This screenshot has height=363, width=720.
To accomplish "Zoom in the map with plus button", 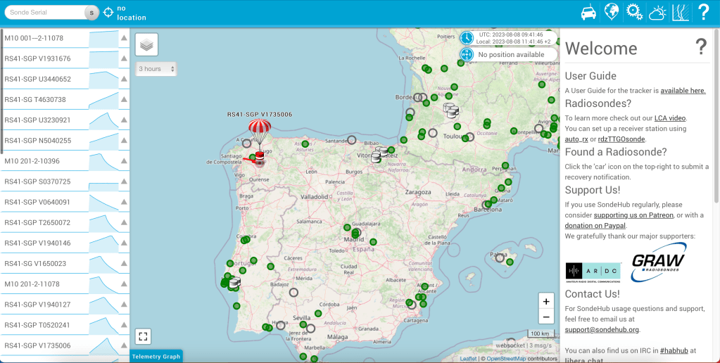I will pyautogui.click(x=545, y=301).
